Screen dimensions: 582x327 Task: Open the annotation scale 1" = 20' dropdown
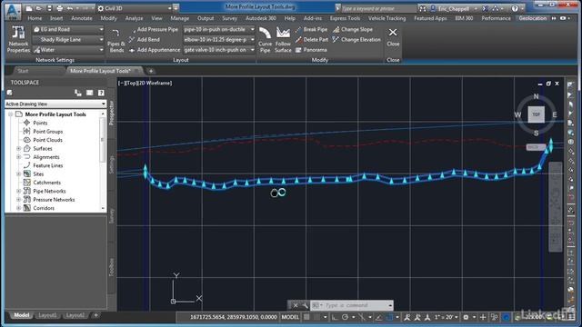[x=446, y=317]
